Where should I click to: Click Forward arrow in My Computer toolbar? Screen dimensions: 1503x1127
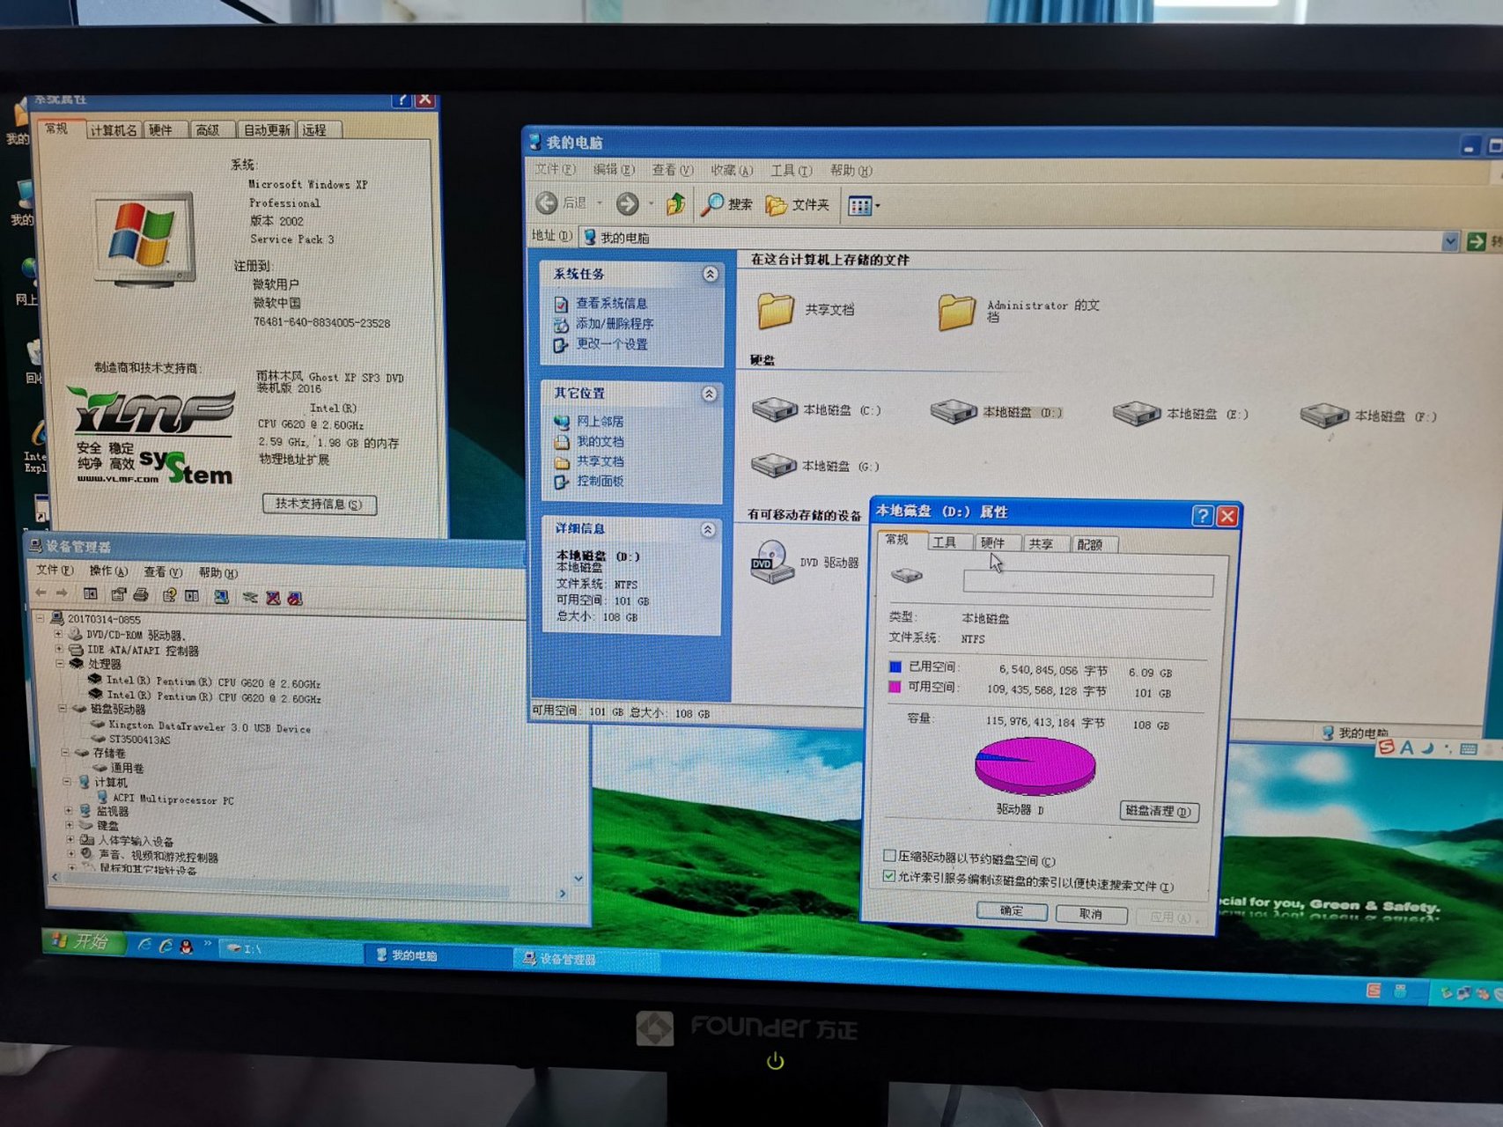[x=627, y=204]
